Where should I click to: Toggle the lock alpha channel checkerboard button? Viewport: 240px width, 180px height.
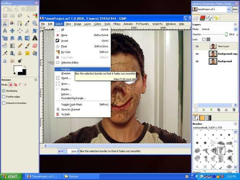tap(208, 39)
